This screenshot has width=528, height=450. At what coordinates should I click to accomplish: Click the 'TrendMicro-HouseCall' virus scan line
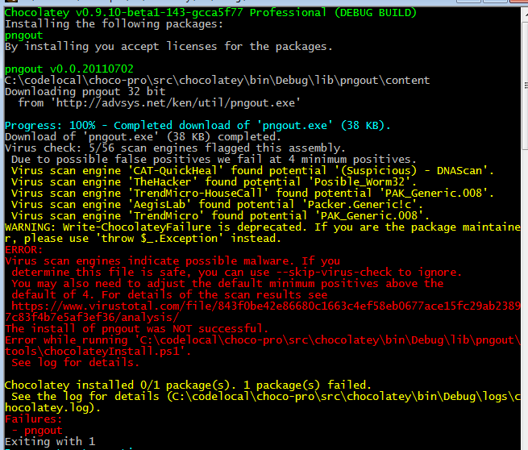coord(252,194)
